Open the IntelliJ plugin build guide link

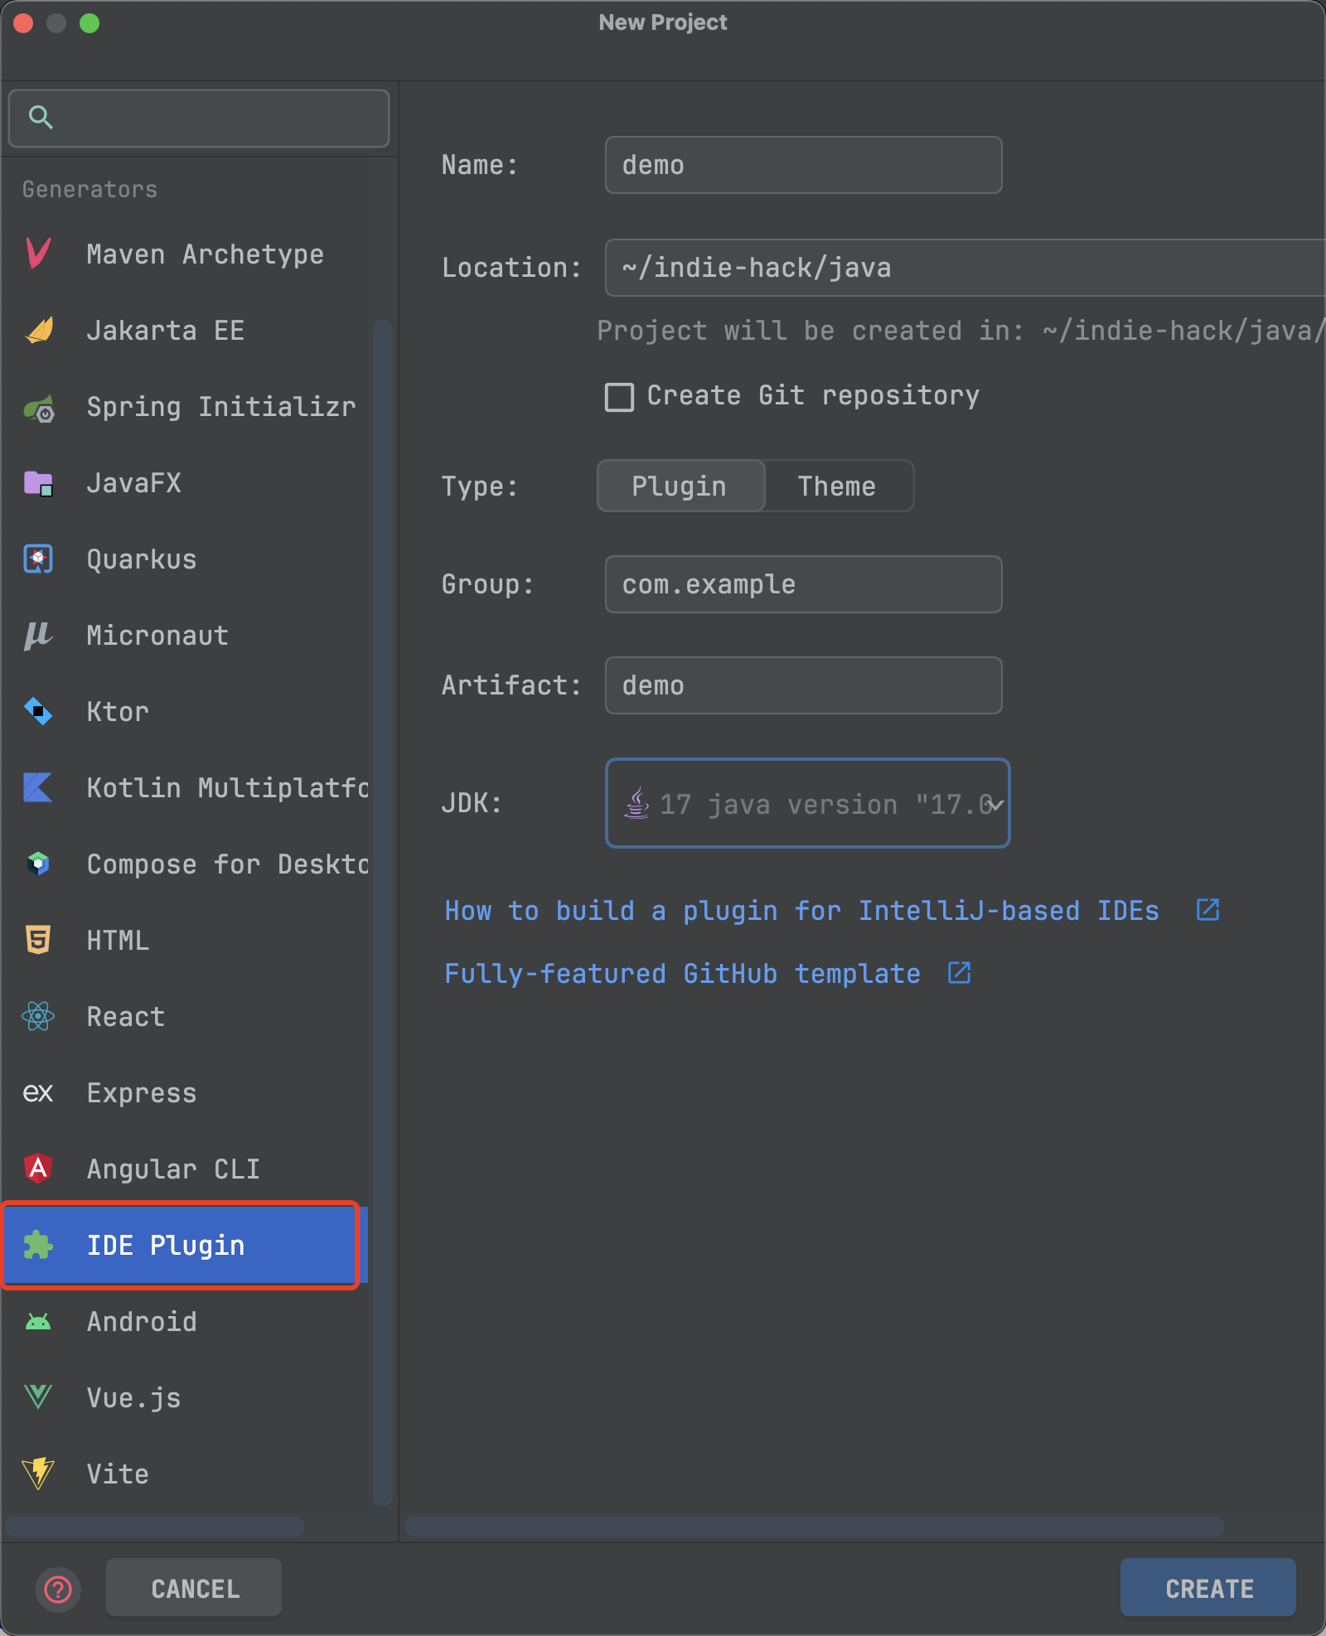[801, 911]
